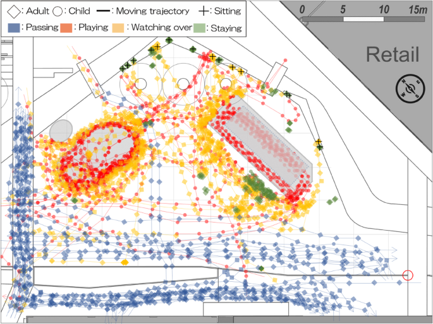Click the "Moving trajectory" legend text

(x=152, y=11)
